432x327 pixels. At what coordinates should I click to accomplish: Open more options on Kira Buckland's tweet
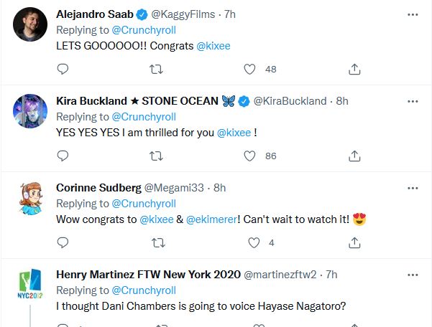pyautogui.click(x=413, y=101)
